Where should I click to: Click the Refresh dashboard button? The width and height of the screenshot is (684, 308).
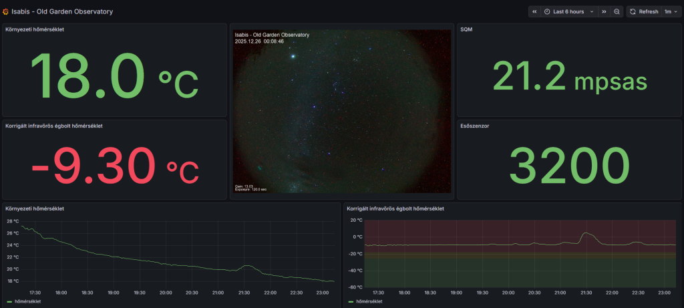pos(643,12)
